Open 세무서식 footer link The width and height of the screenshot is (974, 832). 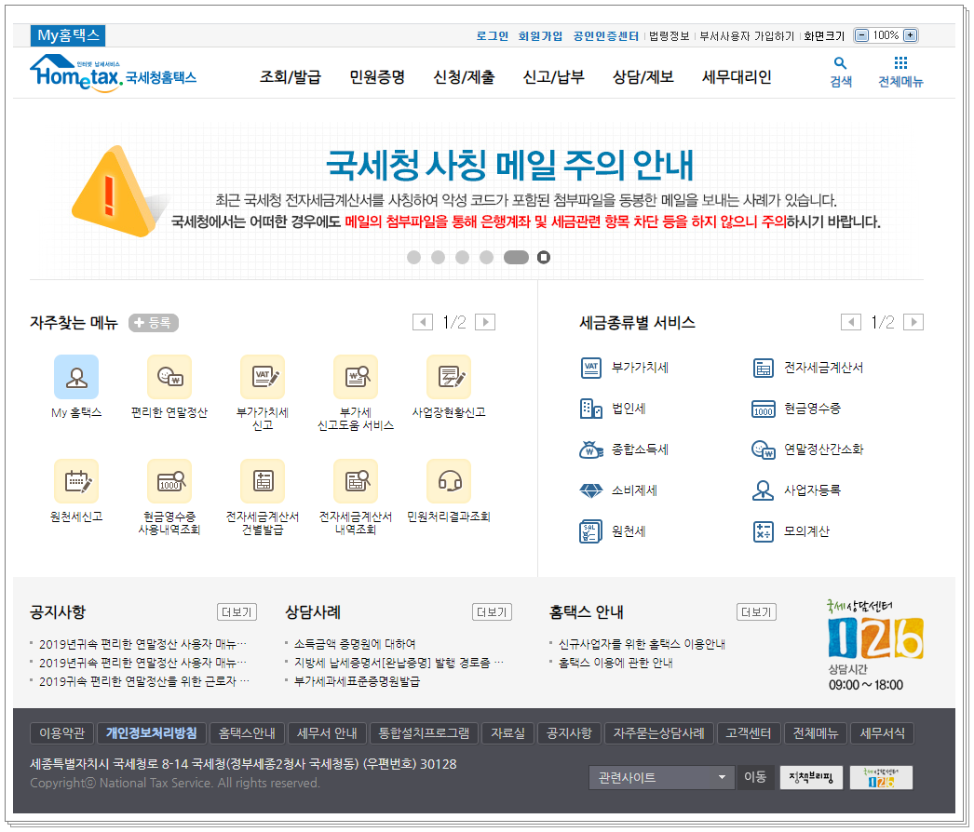[x=882, y=733]
